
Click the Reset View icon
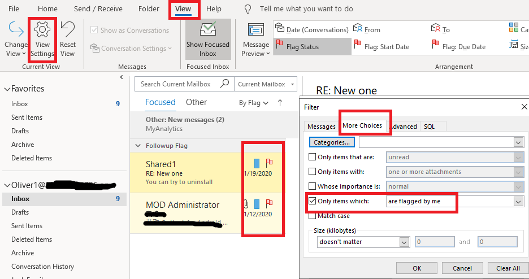coord(67,39)
